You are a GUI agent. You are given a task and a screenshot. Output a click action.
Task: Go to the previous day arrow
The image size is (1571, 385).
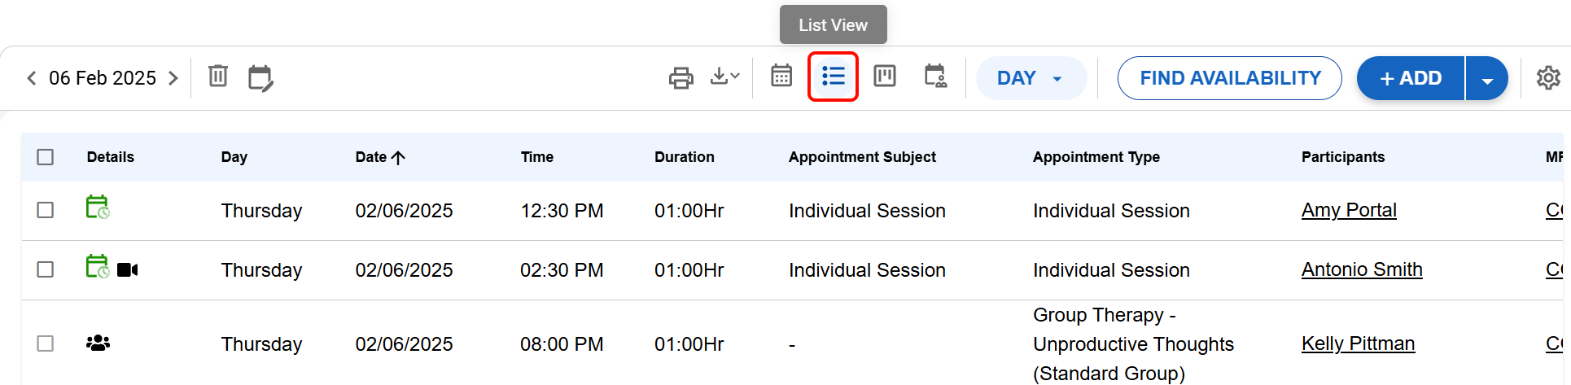[x=32, y=78]
